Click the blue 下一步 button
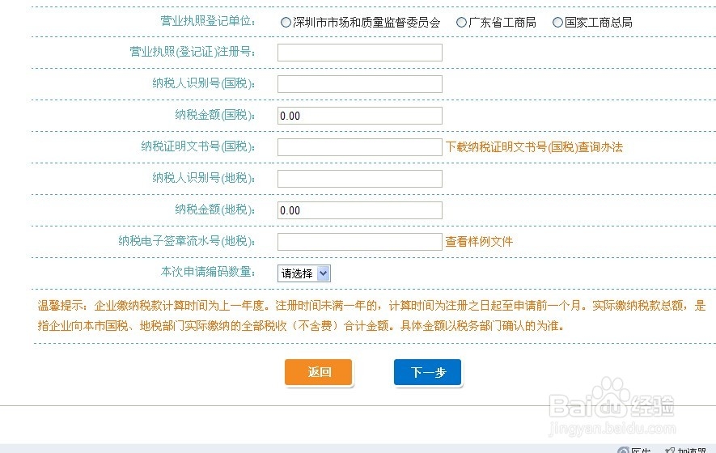Screen dimensions: 716x453 [x=427, y=372]
